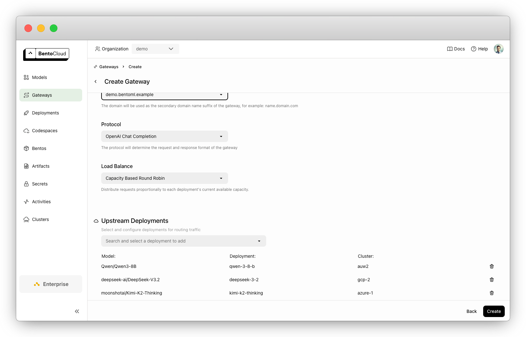Viewport: 526px width, 337px height.
Task: Click the Create breadcrumb item
Action: tap(135, 67)
